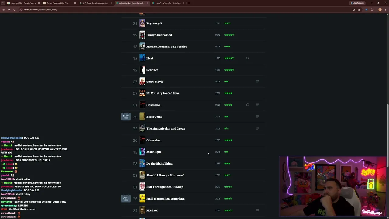Switch to the Snipe Squad Community tab

(x=95, y=3)
